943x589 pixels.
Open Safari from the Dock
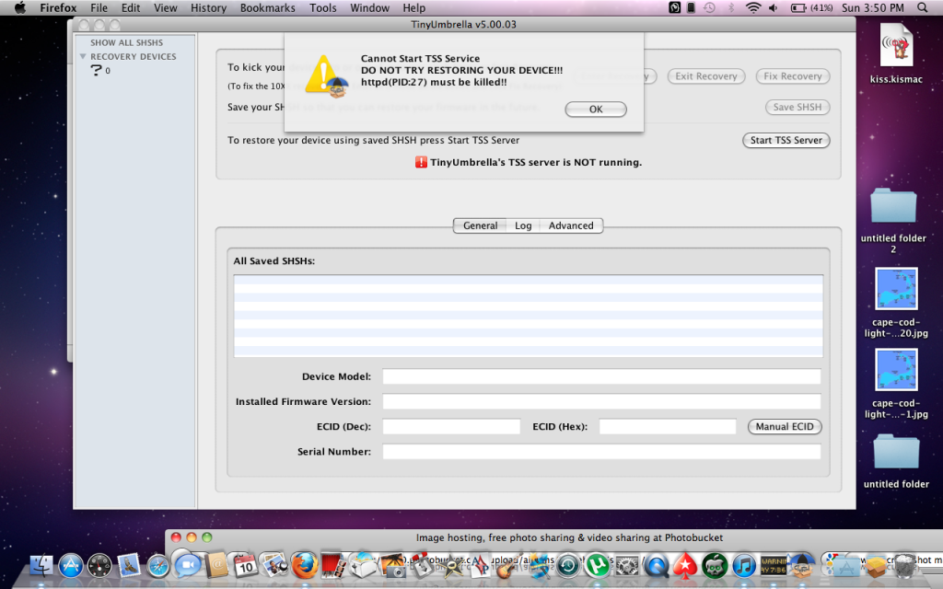[x=158, y=566]
